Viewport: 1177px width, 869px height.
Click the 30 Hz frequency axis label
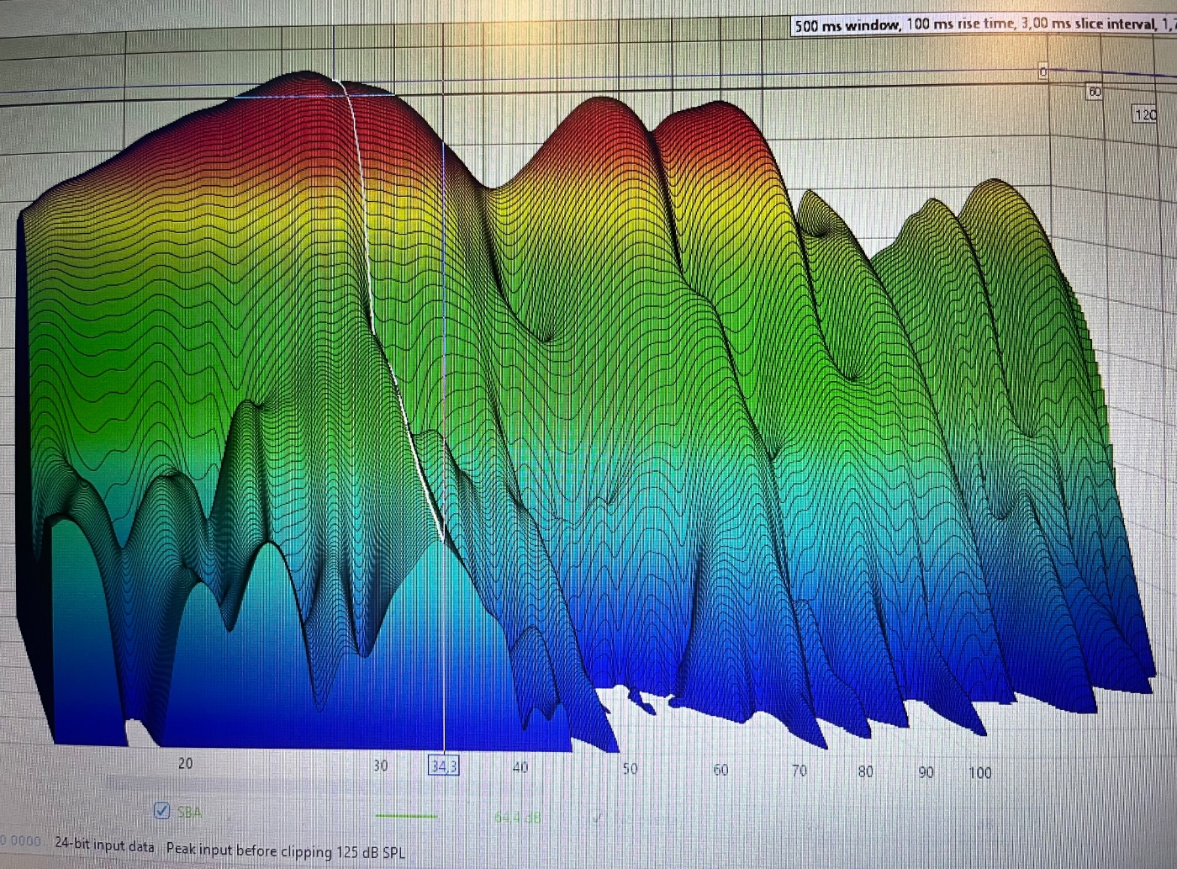[x=380, y=766]
